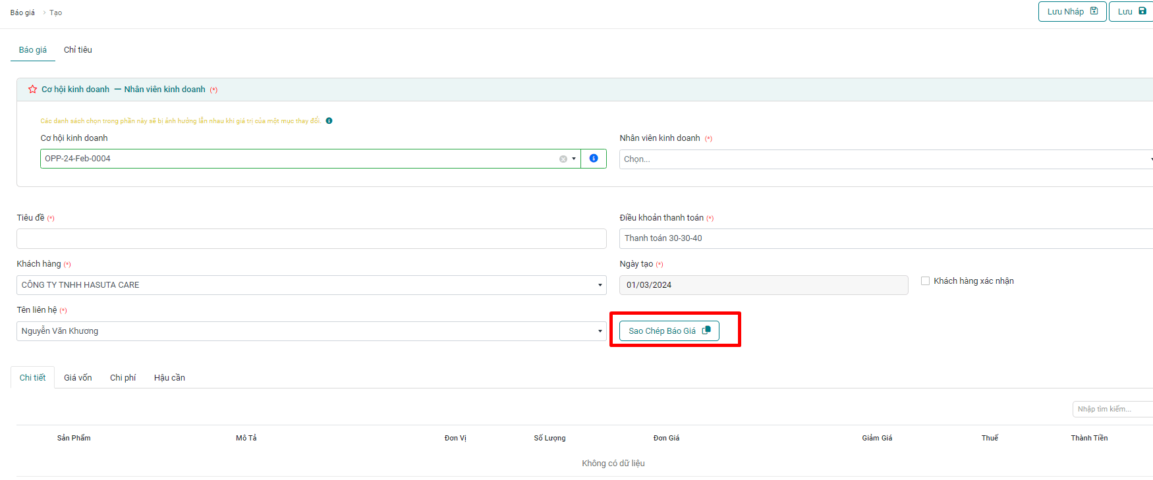Image resolution: width=1153 pixels, height=480 pixels.
Task: Expand the Cơ hội kinh doanh dropdown arrow
Action: coord(574,159)
